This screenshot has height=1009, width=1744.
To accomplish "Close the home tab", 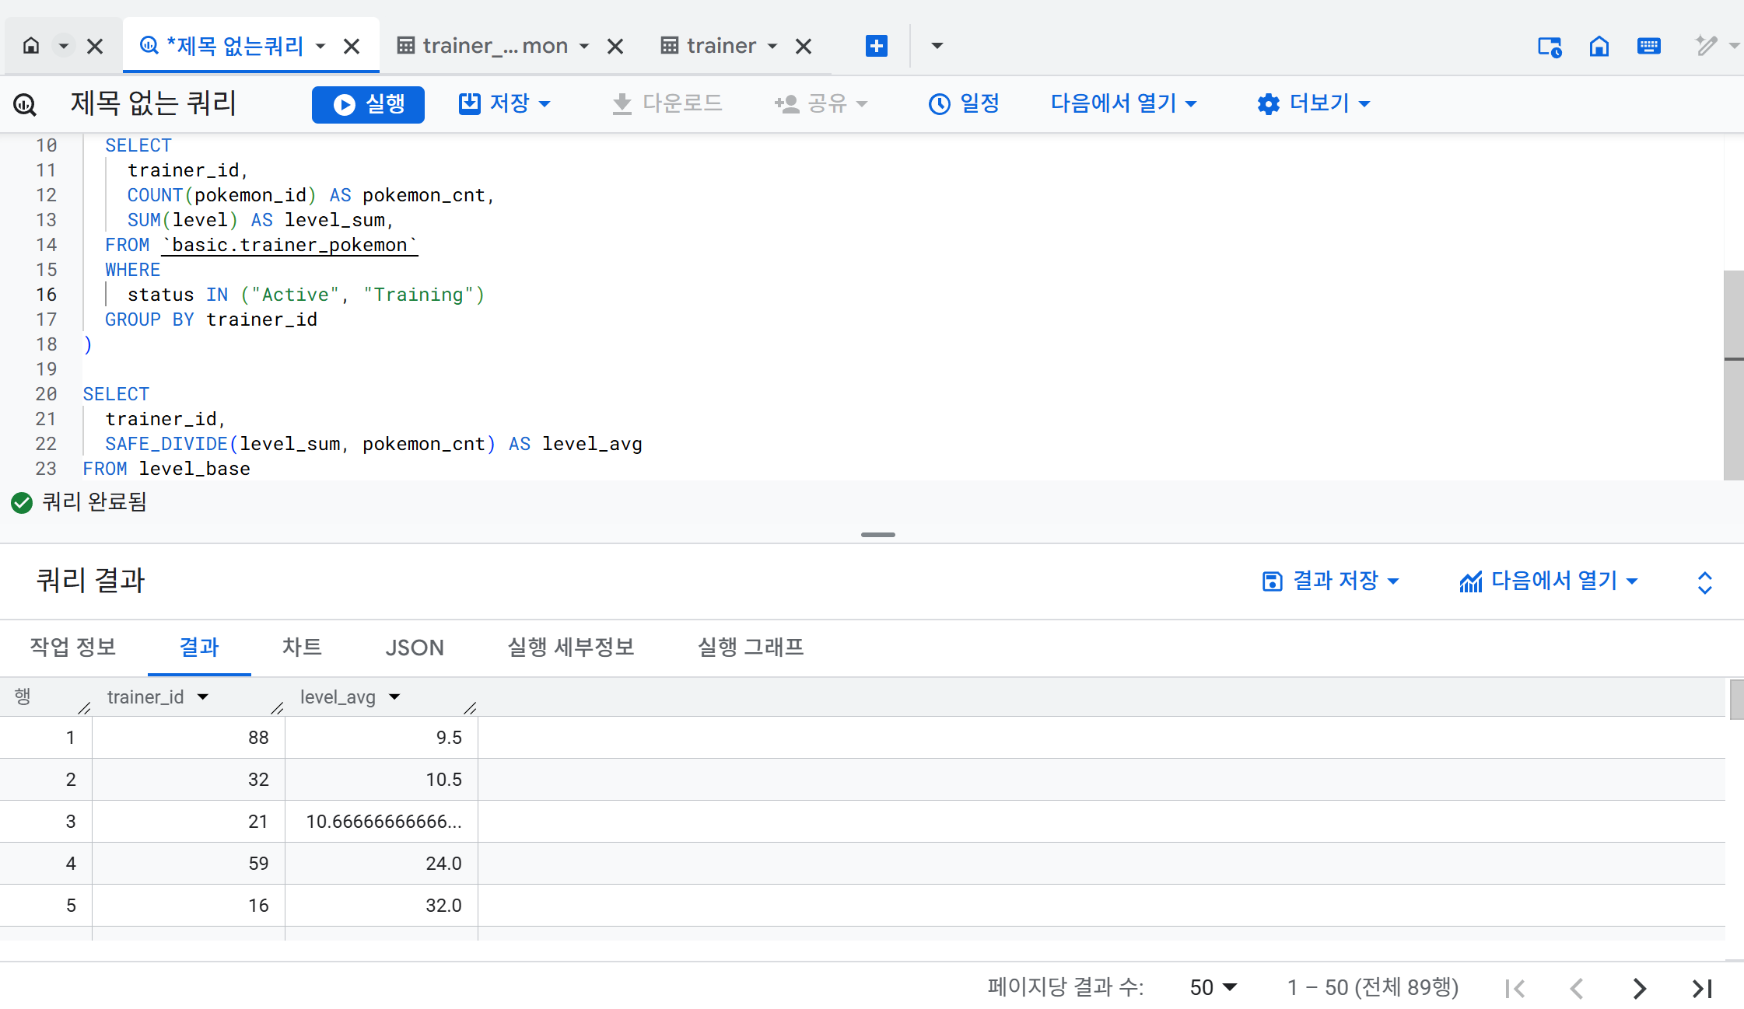I will pos(95,47).
